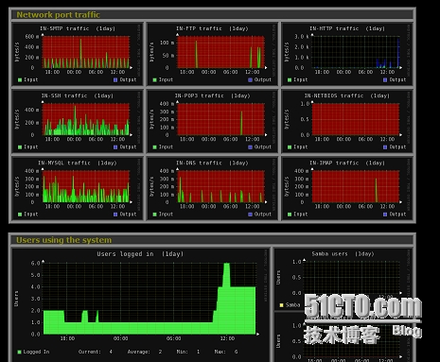Click the blue Output swatch in IN-FTP legend
440x362 pixels.
(x=250, y=80)
